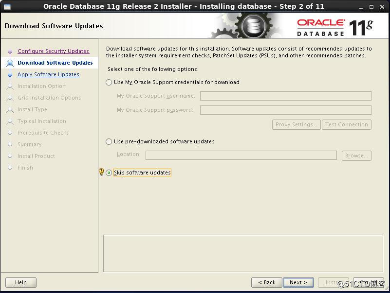Viewport: 390px width, 293px height.
Task: Select Use pre-downloaded software updates option
Action: 109,141
